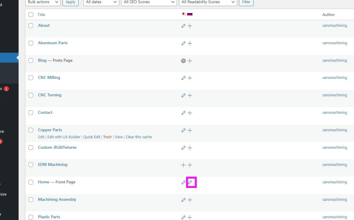Viewport: 354px width, 220px height.
Task: Add Russian translation for Contact page
Action: pos(190,113)
